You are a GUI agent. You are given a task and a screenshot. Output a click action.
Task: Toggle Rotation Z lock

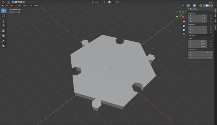pyautogui.click(x=210, y=32)
